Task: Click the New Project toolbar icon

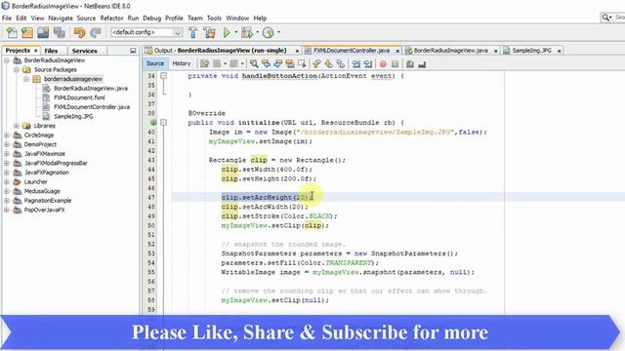Action: pyautogui.click(x=27, y=32)
